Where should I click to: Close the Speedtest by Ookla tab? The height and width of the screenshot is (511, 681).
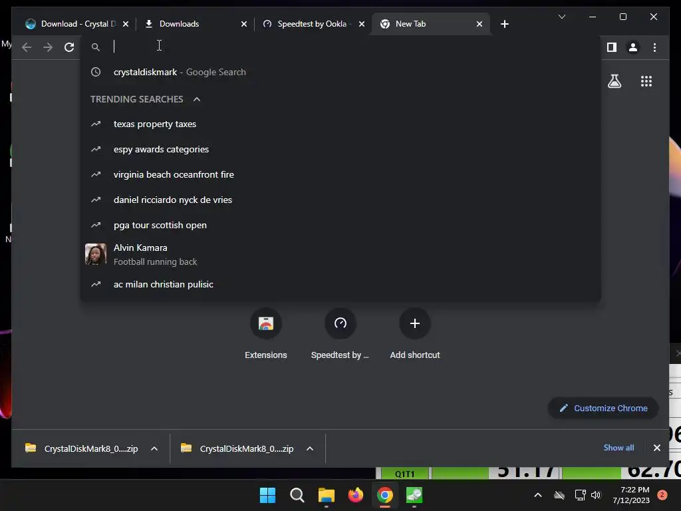coord(361,24)
